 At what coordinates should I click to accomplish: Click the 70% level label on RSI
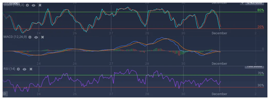[260, 73]
